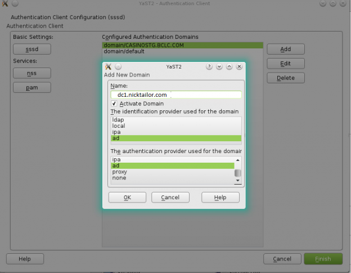The height and width of the screenshot is (273, 351).
Task: Click Cancel in the Add New Domain dialog
Action: pos(170,198)
